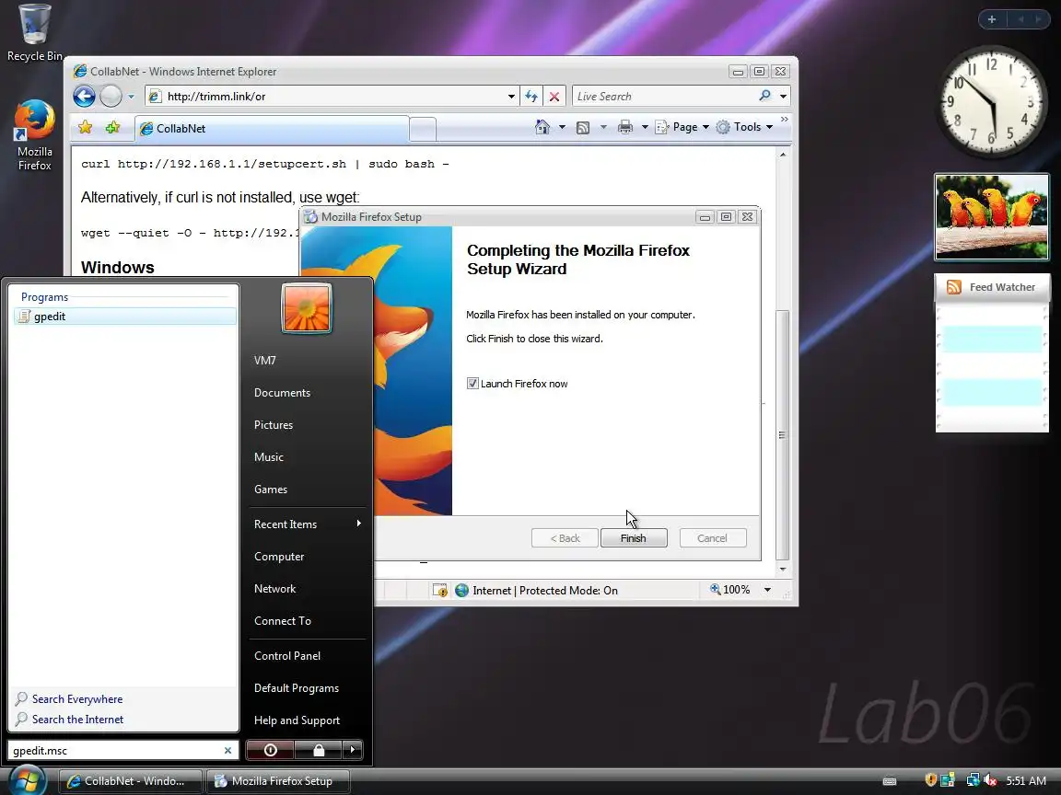
Task: Click the security shield tray icon
Action: point(930,780)
